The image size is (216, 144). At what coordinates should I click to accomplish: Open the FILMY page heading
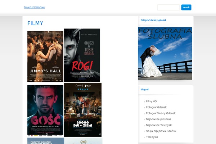[x=35, y=23]
